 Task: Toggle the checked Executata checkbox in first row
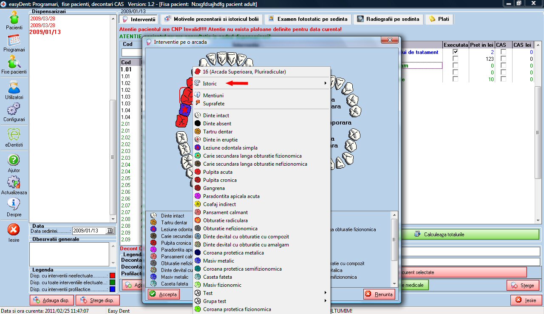pyautogui.click(x=456, y=52)
